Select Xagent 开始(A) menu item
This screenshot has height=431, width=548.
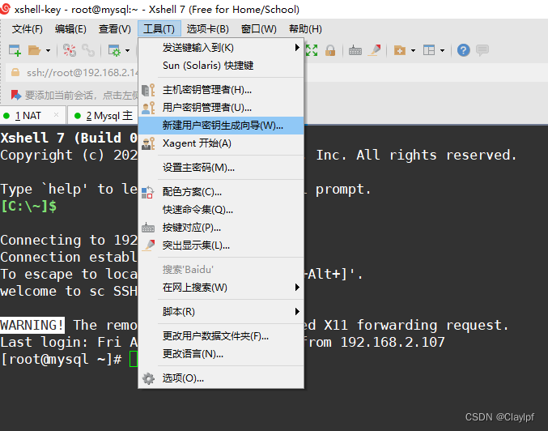221,143
